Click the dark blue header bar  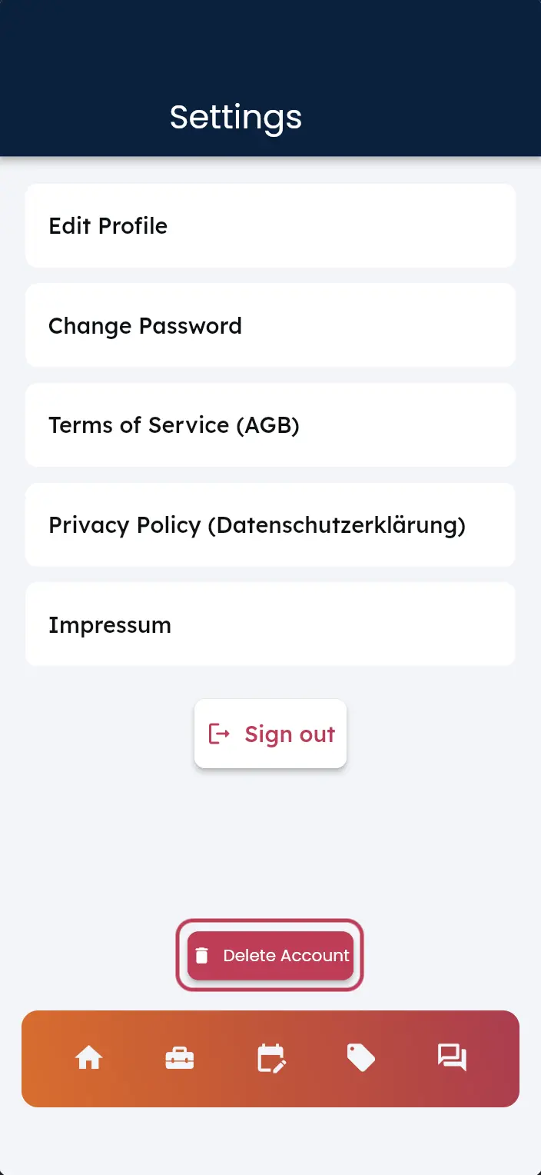click(x=270, y=78)
